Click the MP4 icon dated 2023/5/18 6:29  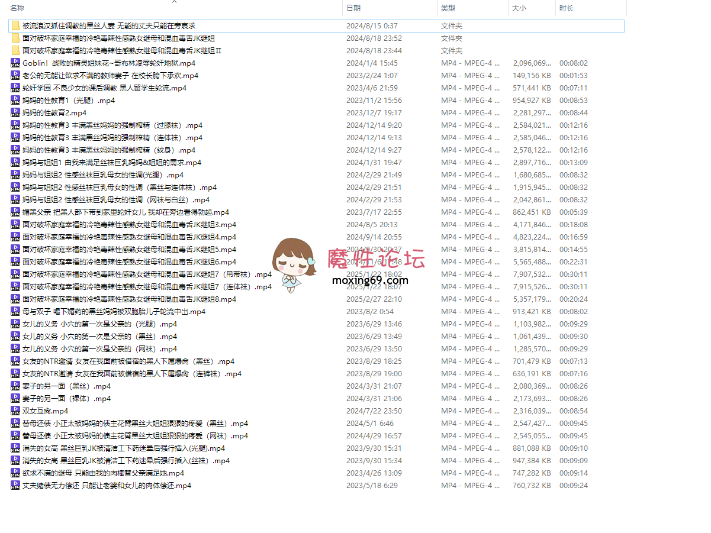(x=15, y=486)
